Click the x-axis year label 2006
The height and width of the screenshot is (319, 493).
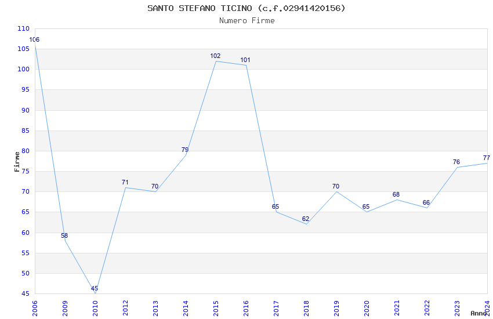pyautogui.click(x=35, y=309)
